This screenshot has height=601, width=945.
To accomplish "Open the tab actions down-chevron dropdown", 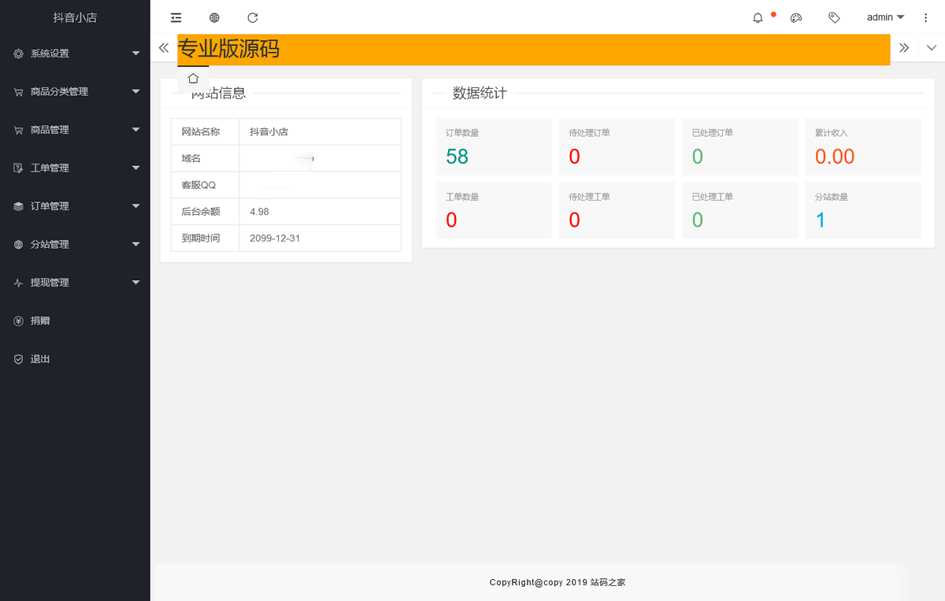I will (x=932, y=48).
